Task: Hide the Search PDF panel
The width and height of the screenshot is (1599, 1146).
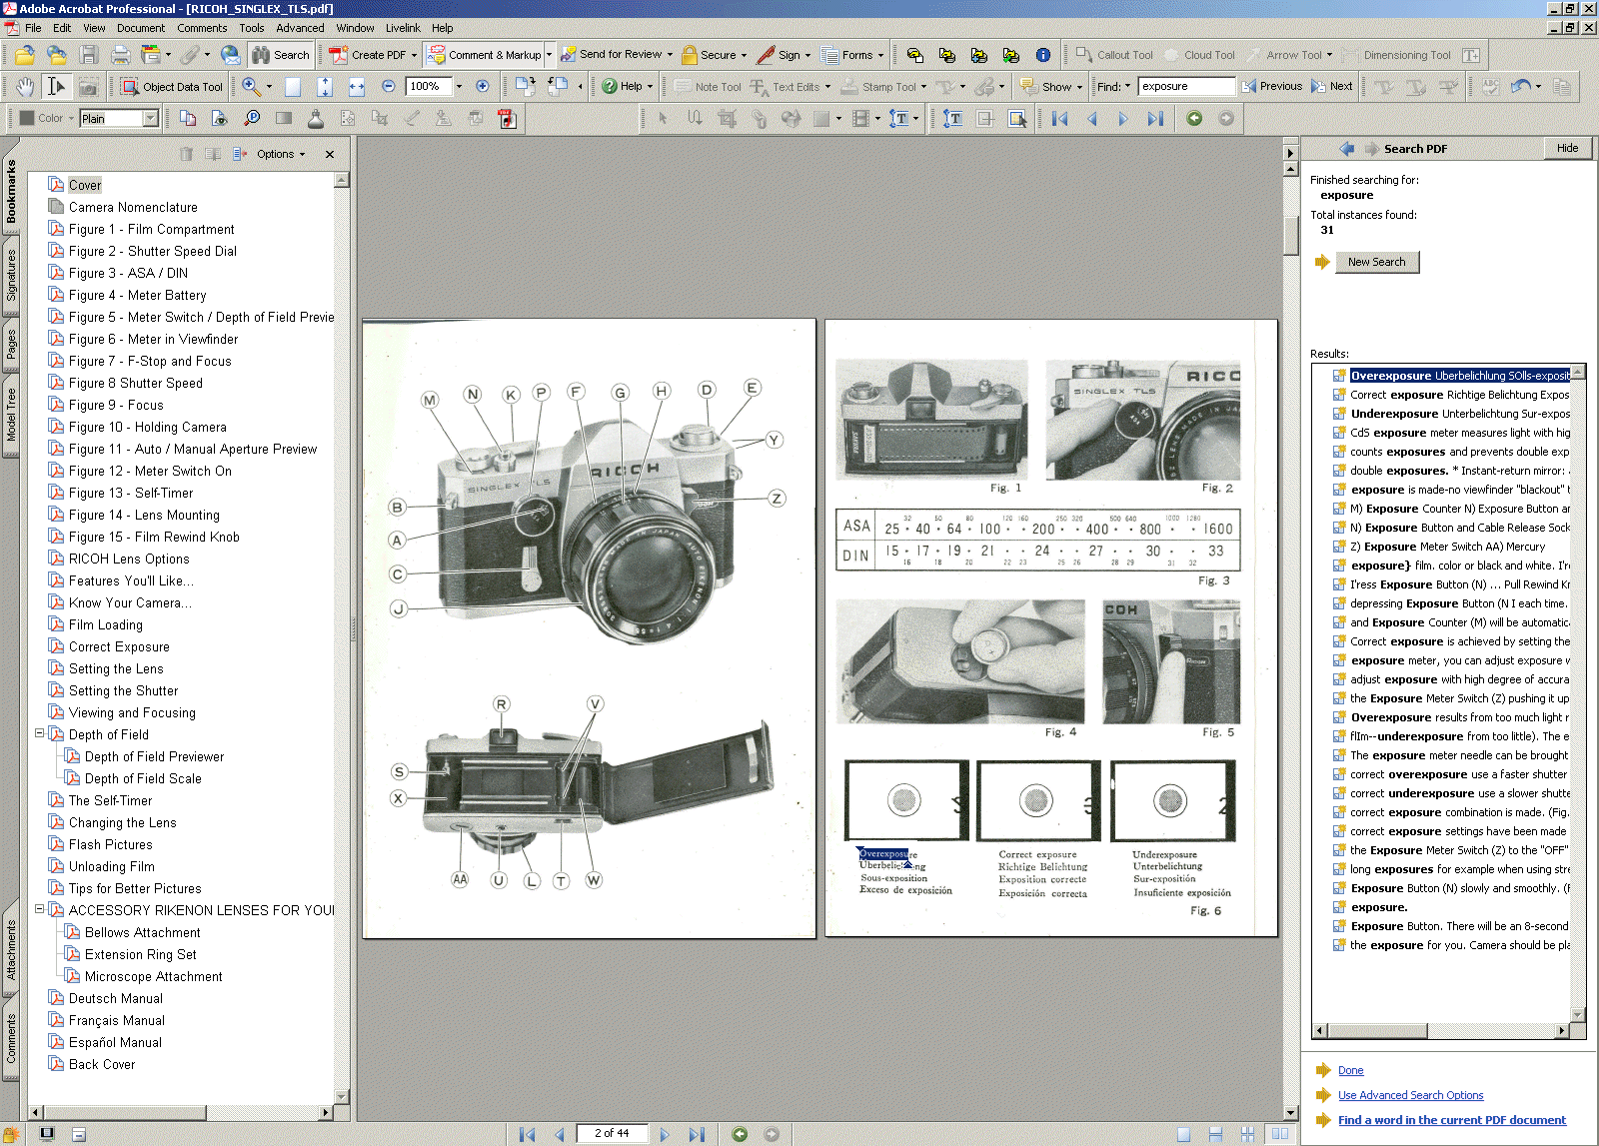Action: pos(1567,148)
